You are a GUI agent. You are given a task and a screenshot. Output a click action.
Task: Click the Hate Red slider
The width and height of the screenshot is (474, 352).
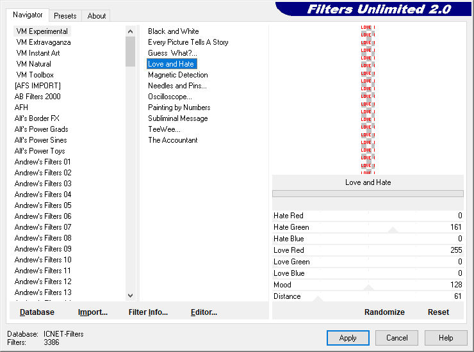point(368,216)
